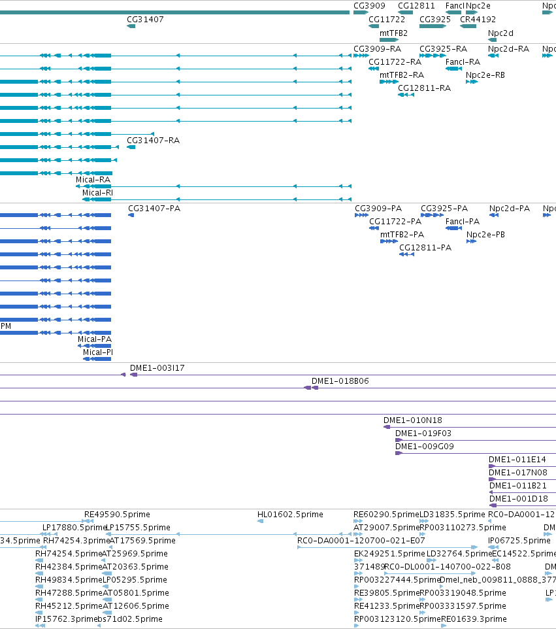Select the RC0-DA0001-120700-021-E07 EST label
Image resolution: width=556 pixels, height=629 pixels.
pyautogui.click(x=361, y=540)
